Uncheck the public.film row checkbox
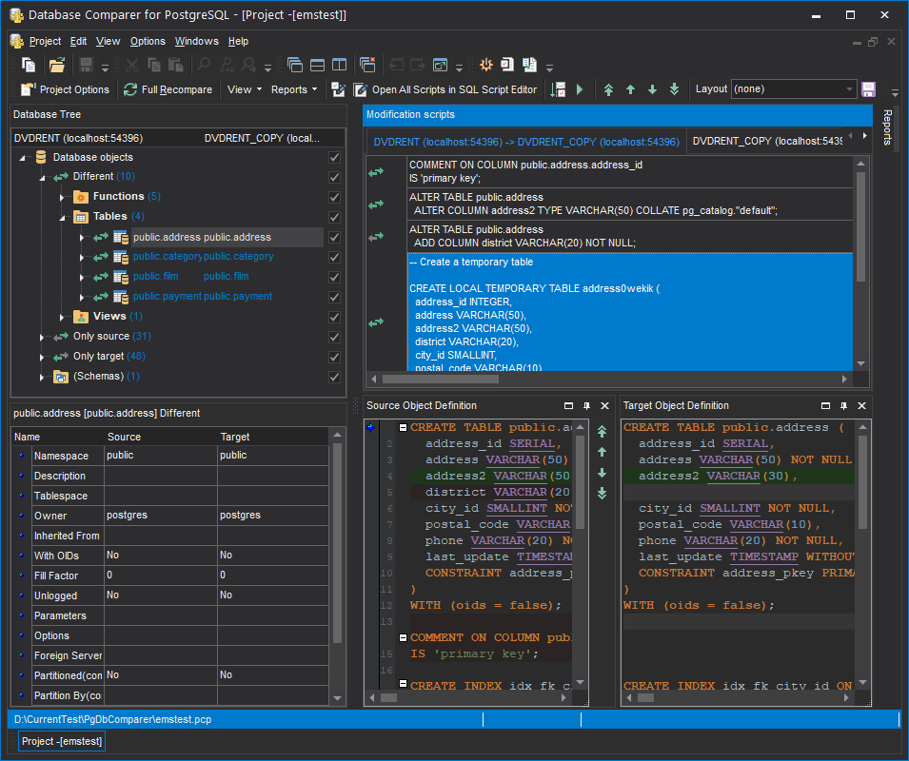 (x=334, y=278)
